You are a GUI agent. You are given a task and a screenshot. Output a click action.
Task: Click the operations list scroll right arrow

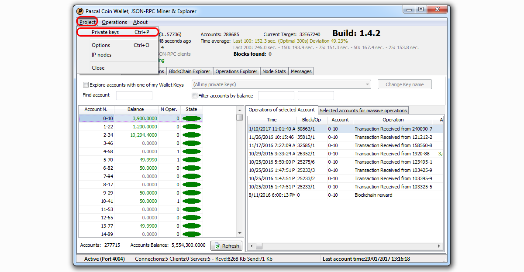[439, 246]
